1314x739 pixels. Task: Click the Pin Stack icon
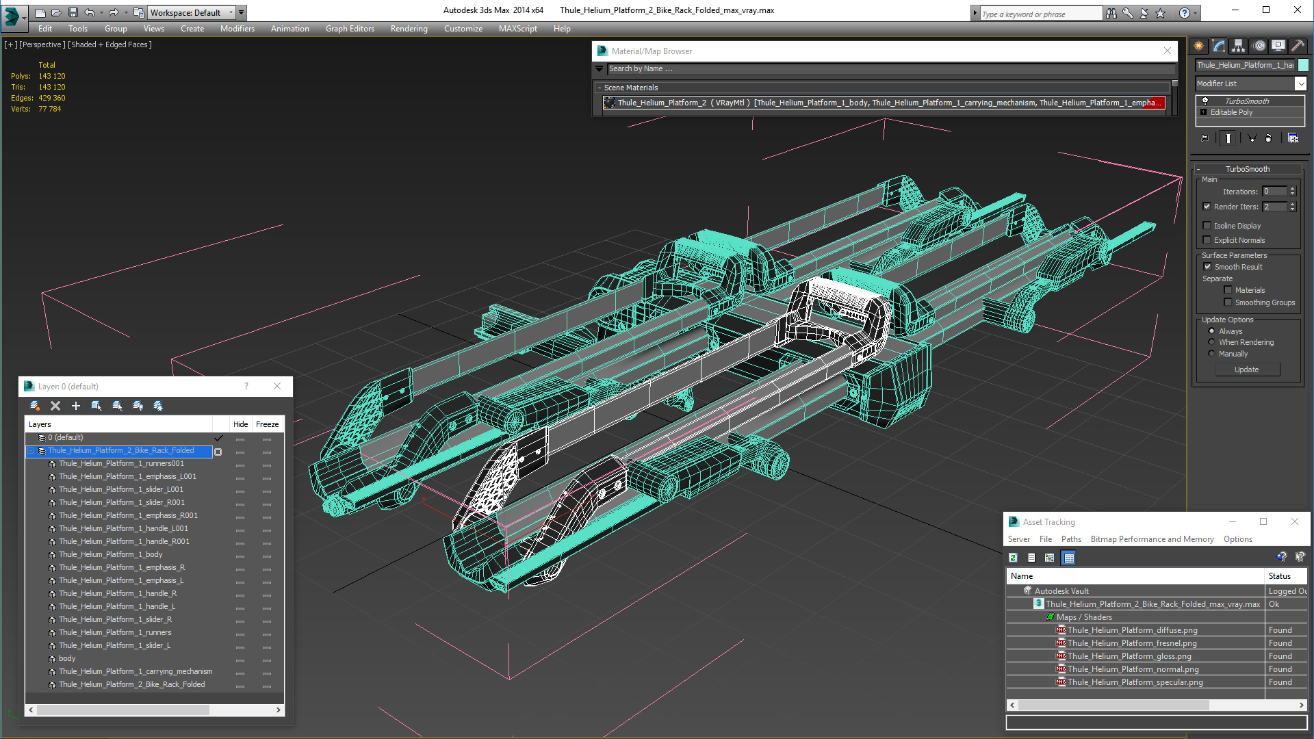[1204, 138]
